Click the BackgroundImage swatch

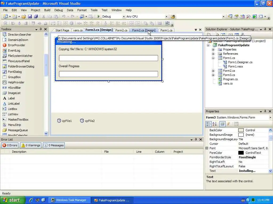click(x=241, y=135)
